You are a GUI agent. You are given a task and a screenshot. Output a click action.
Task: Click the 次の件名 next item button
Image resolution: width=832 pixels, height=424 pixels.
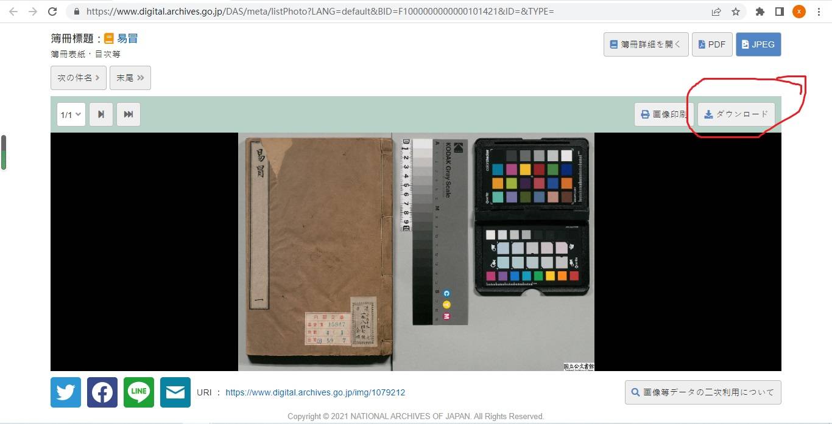click(79, 78)
